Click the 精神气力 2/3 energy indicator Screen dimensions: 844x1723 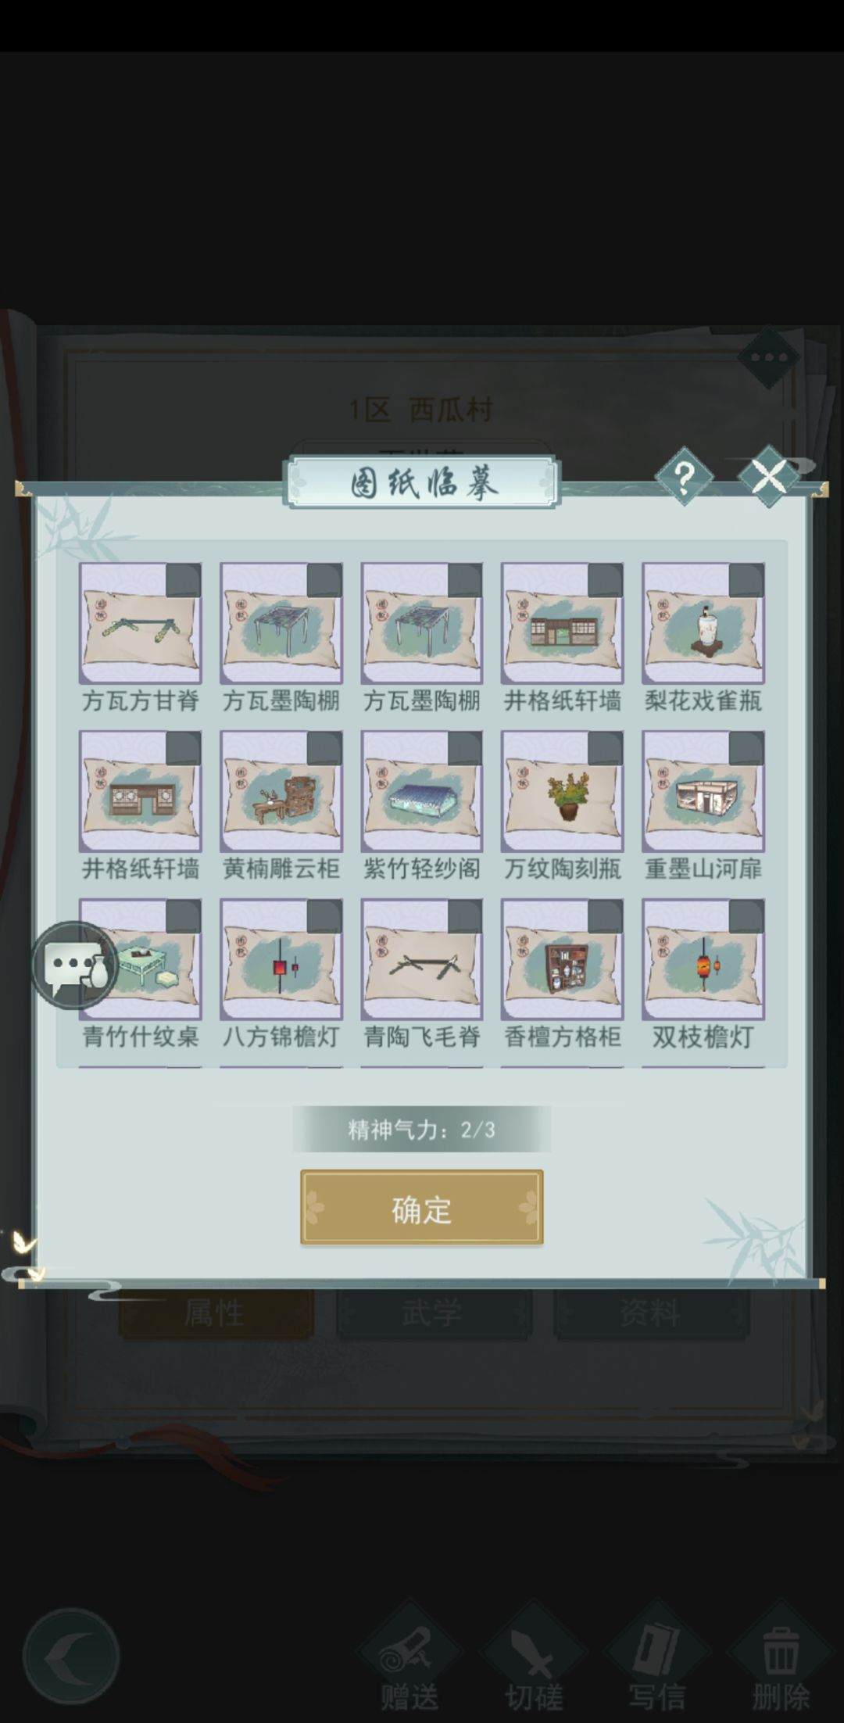[422, 1130]
